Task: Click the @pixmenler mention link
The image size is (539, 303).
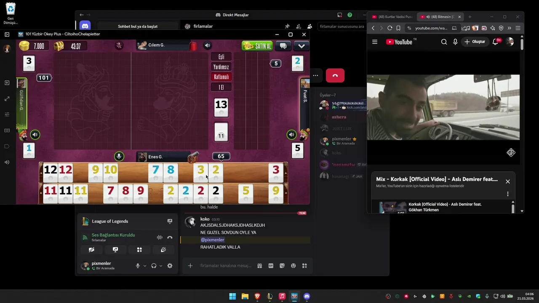Action: click(x=212, y=240)
